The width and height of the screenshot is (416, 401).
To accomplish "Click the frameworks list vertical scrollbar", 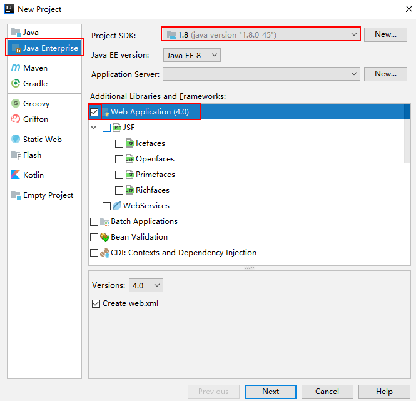I will click(x=407, y=133).
